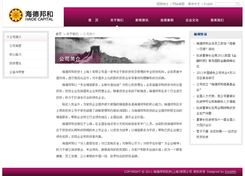The width and height of the screenshot is (245, 176).
Task: Open 关于我们 navigation tab
Action: click(117, 20)
